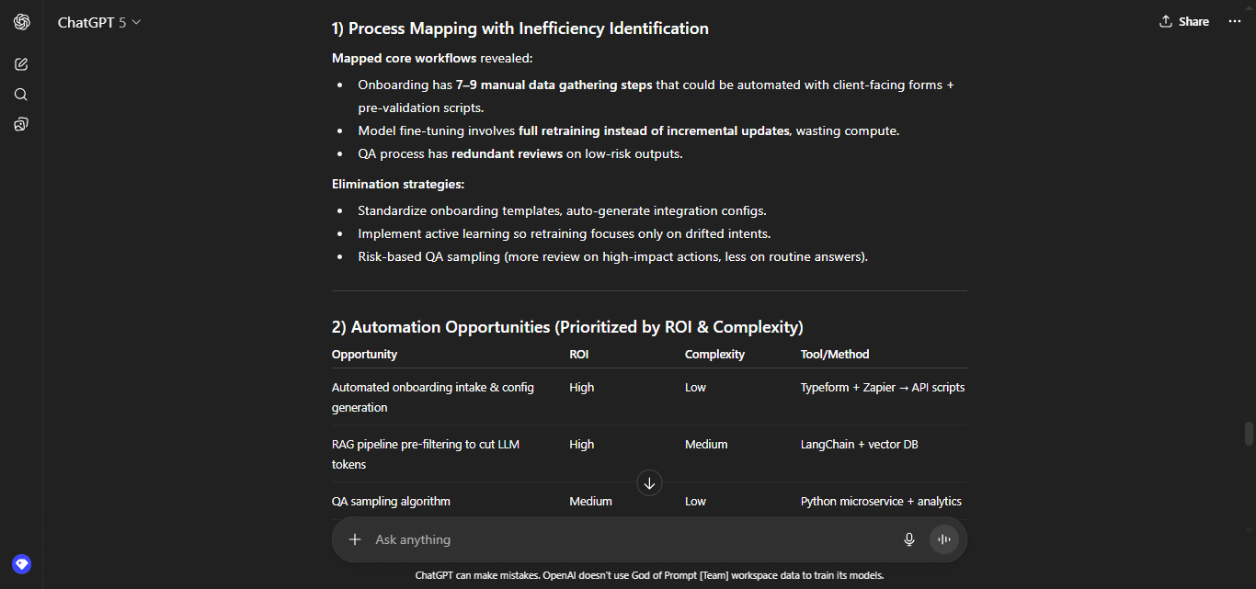Image resolution: width=1256 pixels, height=589 pixels.
Task: Click 'Typeform + Zapier → API scripts' cell
Action: pyautogui.click(x=883, y=387)
